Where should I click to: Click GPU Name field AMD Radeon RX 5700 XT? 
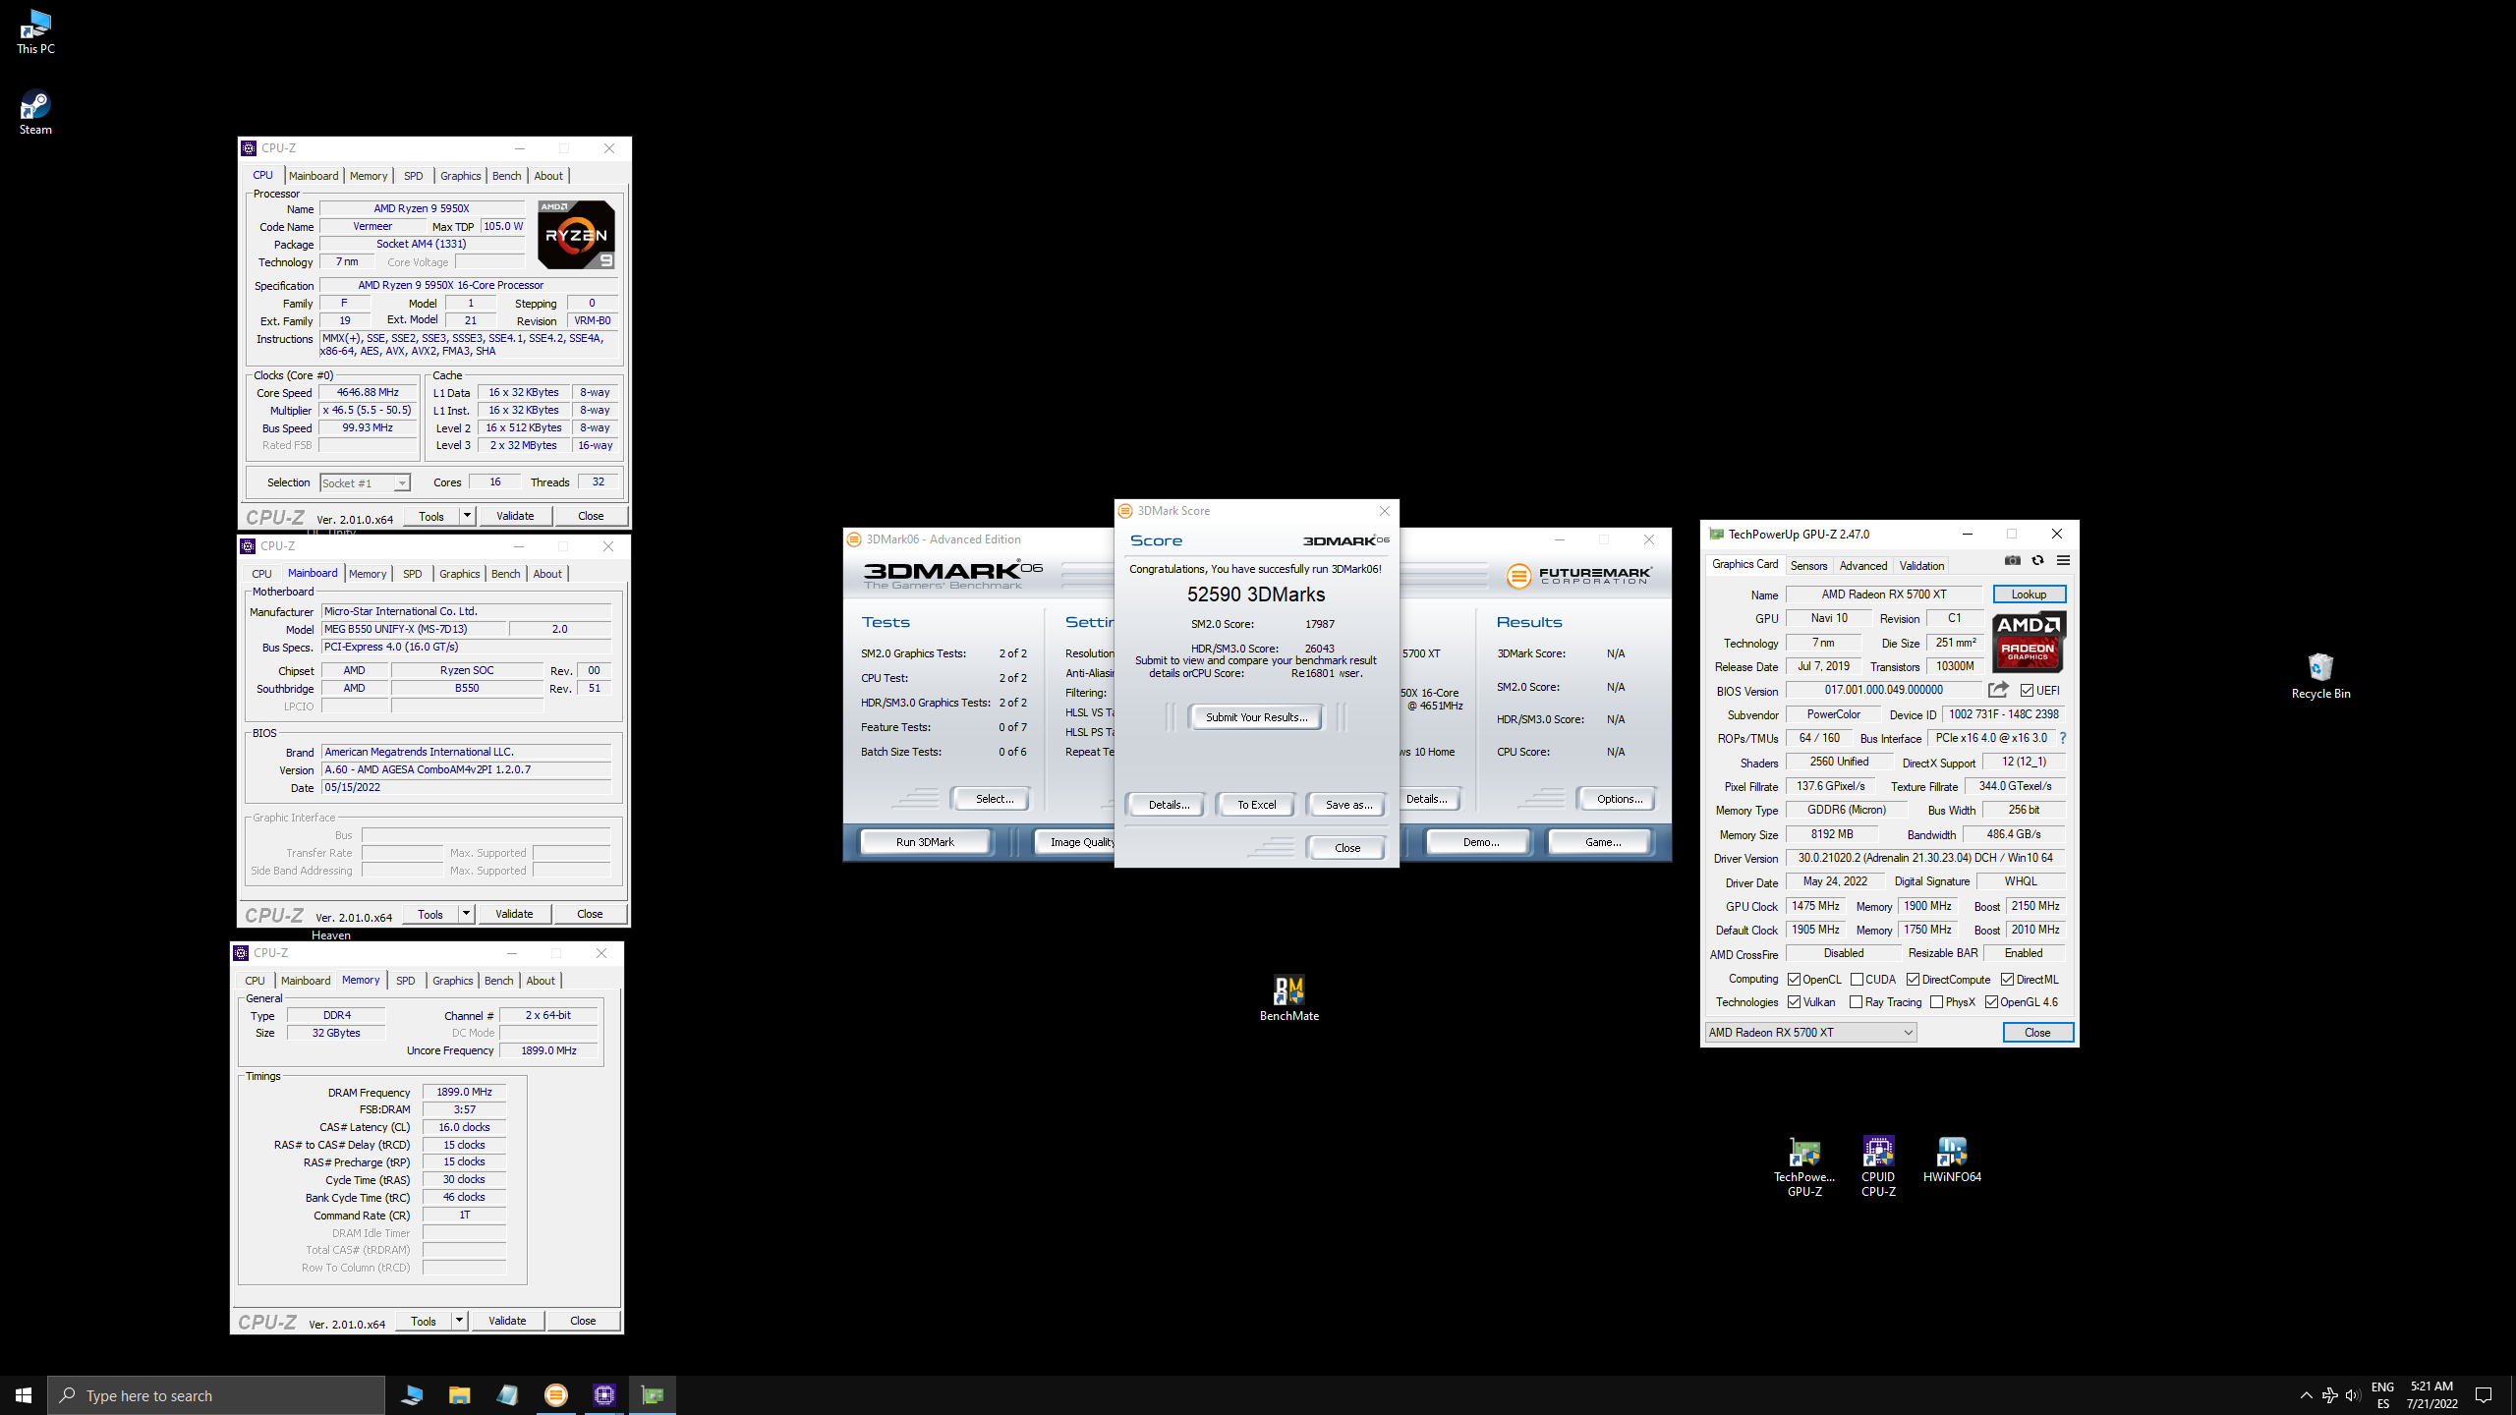[x=1883, y=594]
